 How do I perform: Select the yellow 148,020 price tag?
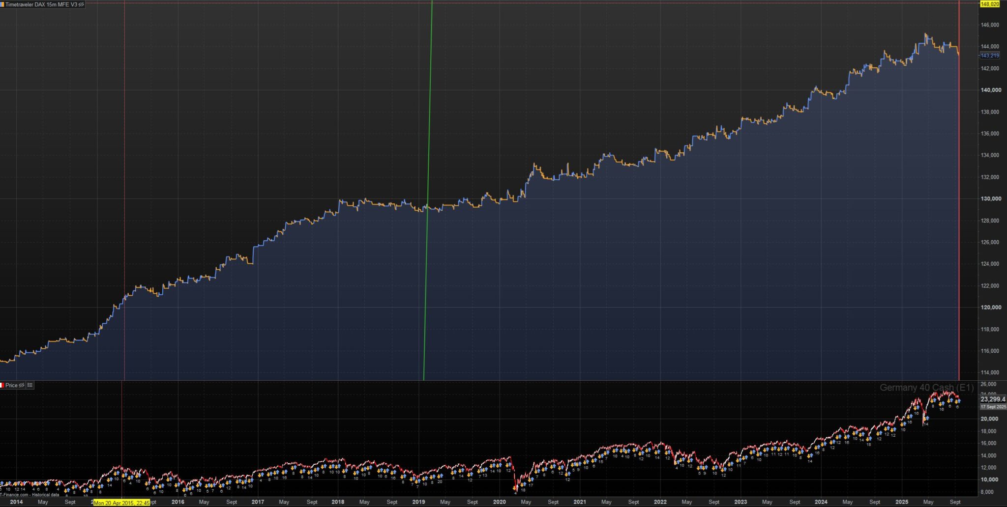point(989,4)
